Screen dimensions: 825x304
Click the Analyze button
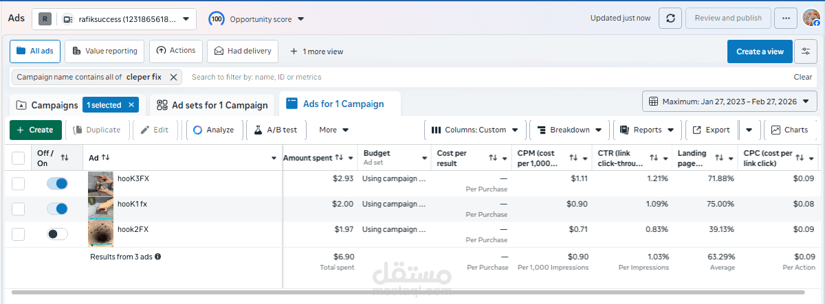(x=213, y=130)
